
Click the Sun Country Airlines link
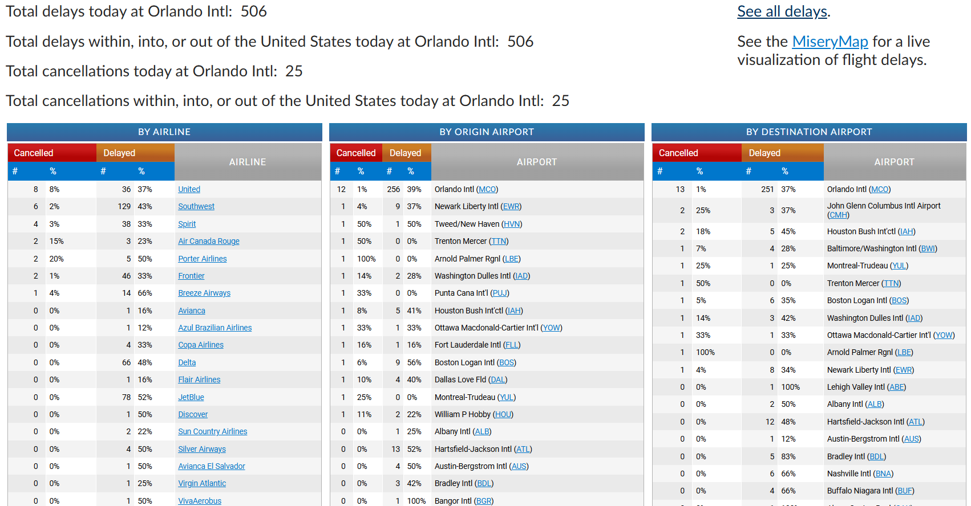(x=212, y=431)
